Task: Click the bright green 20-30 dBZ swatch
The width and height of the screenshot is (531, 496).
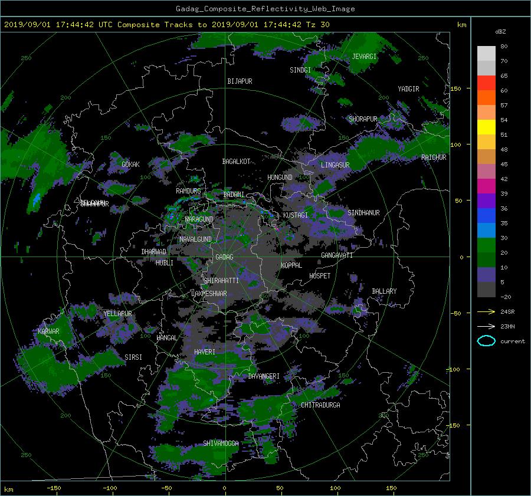Action: (x=486, y=245)
